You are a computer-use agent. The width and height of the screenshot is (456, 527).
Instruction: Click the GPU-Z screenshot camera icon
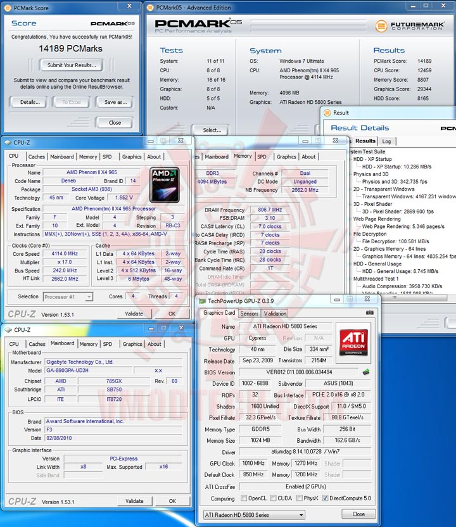tap(369, 312)
